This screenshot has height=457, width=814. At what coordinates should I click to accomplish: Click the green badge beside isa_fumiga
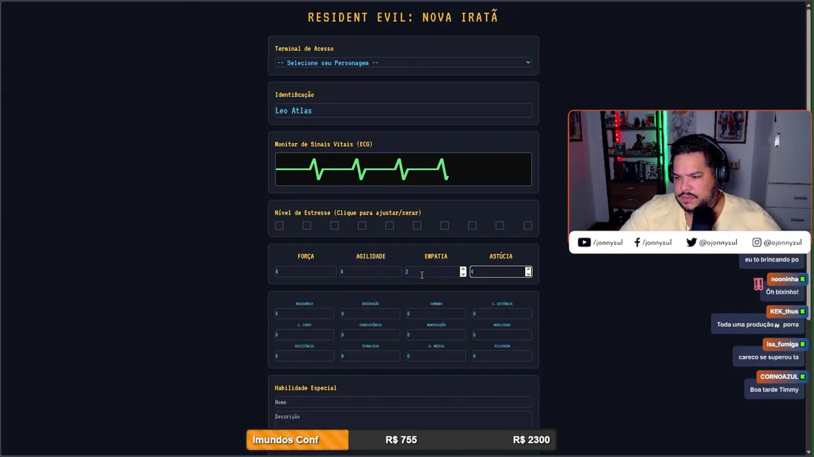803,345
